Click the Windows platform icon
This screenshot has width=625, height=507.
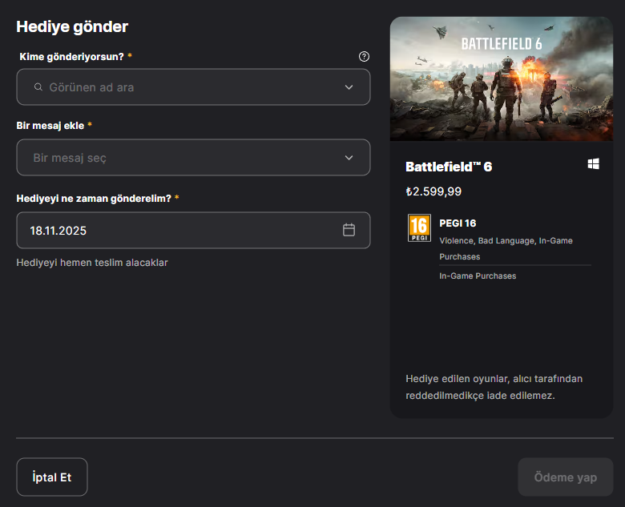(x=593, y=164)
